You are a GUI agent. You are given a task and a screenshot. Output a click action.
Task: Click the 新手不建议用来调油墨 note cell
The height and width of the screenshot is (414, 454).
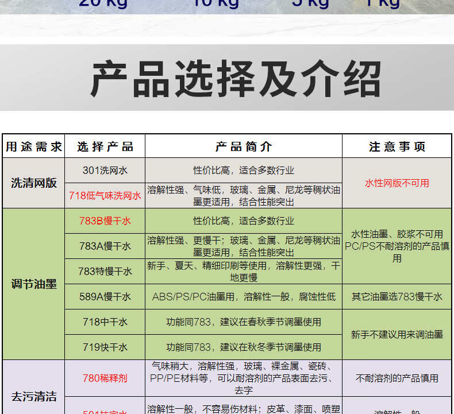[397, 335]
